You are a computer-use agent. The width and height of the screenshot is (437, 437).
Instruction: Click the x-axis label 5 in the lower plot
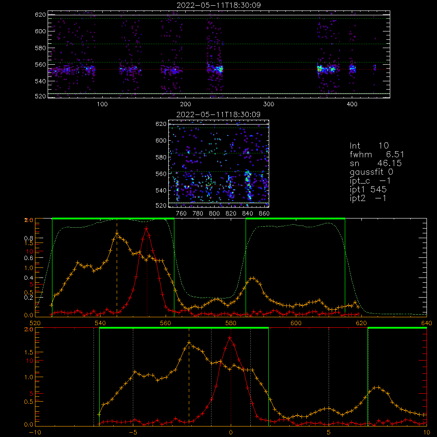tap(329, 432)
